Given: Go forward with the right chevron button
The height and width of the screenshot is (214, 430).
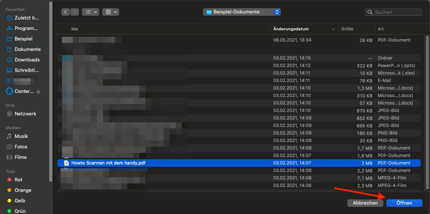Looking at the screenshot, I should click(74, 12).
